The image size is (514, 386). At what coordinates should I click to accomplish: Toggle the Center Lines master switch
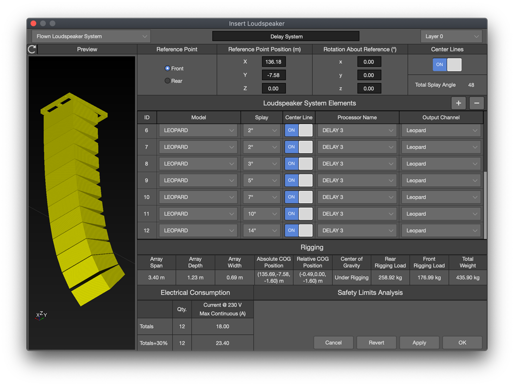pyautogui.click(x=447, y=65)
